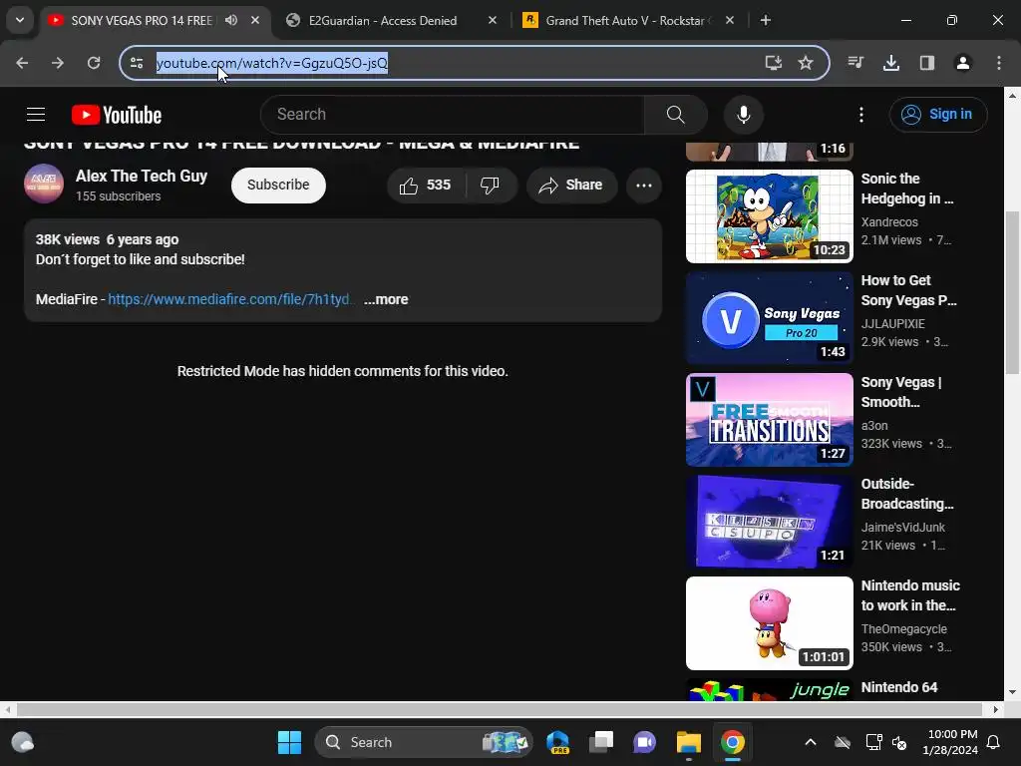Click the YouTube search field
Image resolution: width=1021 pixels, height=766 pixels.
[453, 115]
